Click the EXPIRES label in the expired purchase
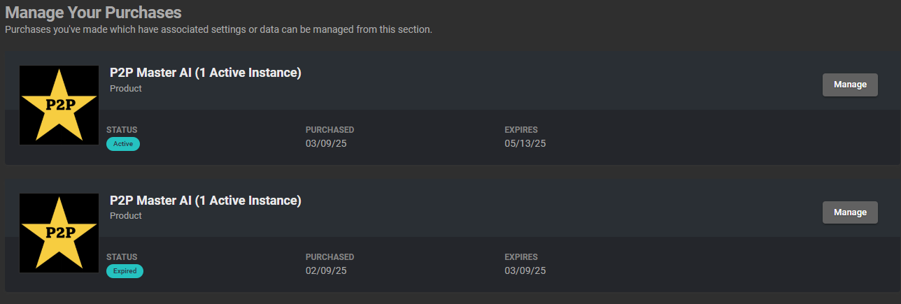 (521, 257)
